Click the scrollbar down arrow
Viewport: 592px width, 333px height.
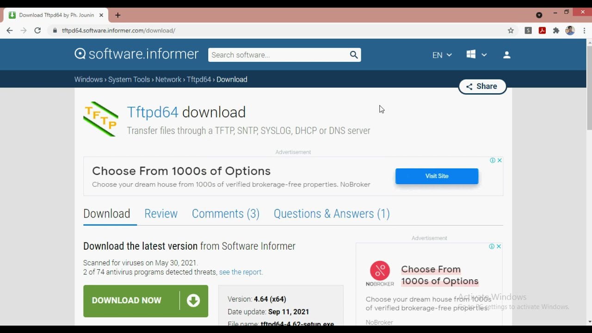(x=589, y=321)
